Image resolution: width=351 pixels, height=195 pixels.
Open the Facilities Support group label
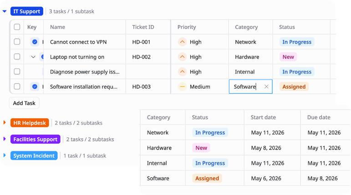coord(36,139)
